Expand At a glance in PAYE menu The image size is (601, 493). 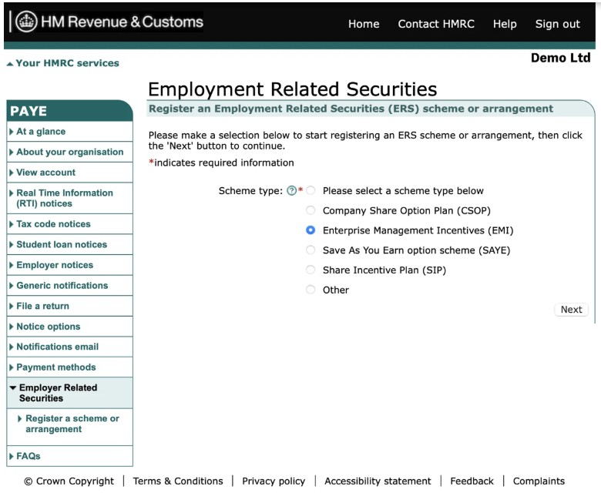[70, 132]
